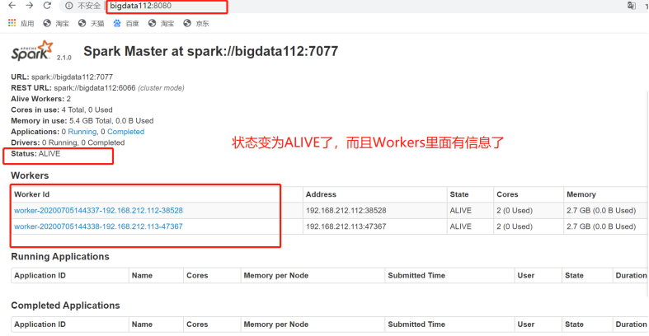
Task: Click Memory per Node header under Completed Applications
Action: click(276, 324)
